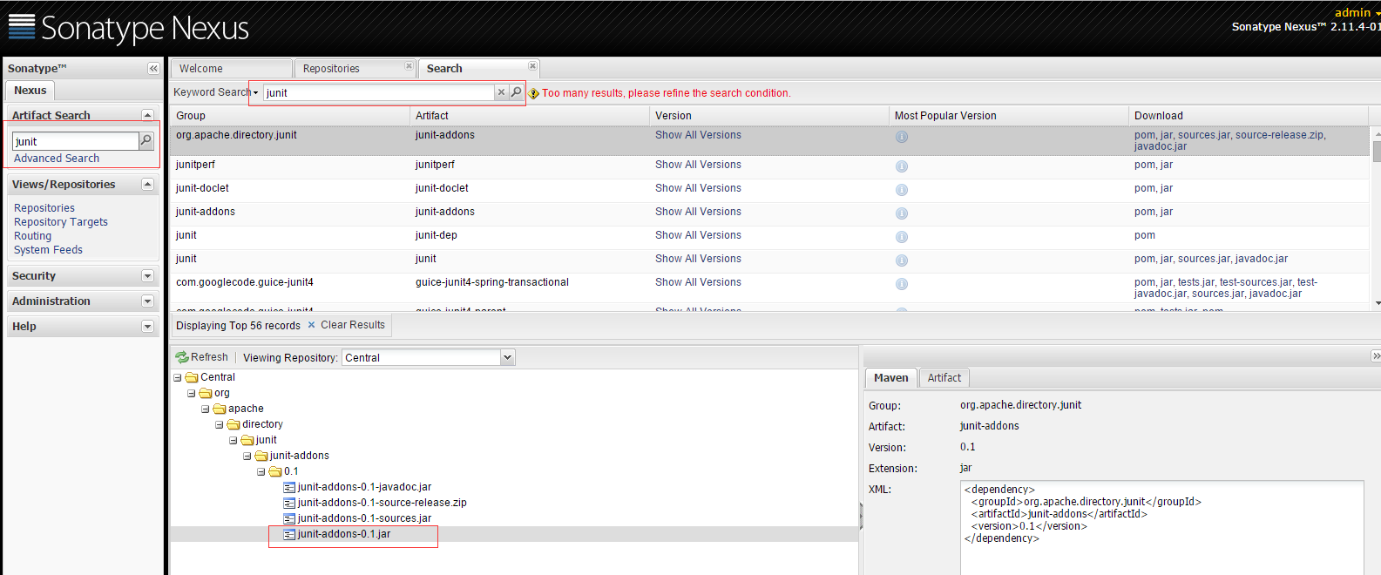Expand the Help panel

coord(147,326)
